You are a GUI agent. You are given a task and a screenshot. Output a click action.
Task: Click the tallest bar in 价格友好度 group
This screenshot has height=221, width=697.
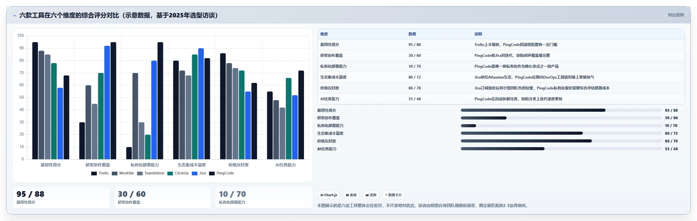tap(223, 106)
